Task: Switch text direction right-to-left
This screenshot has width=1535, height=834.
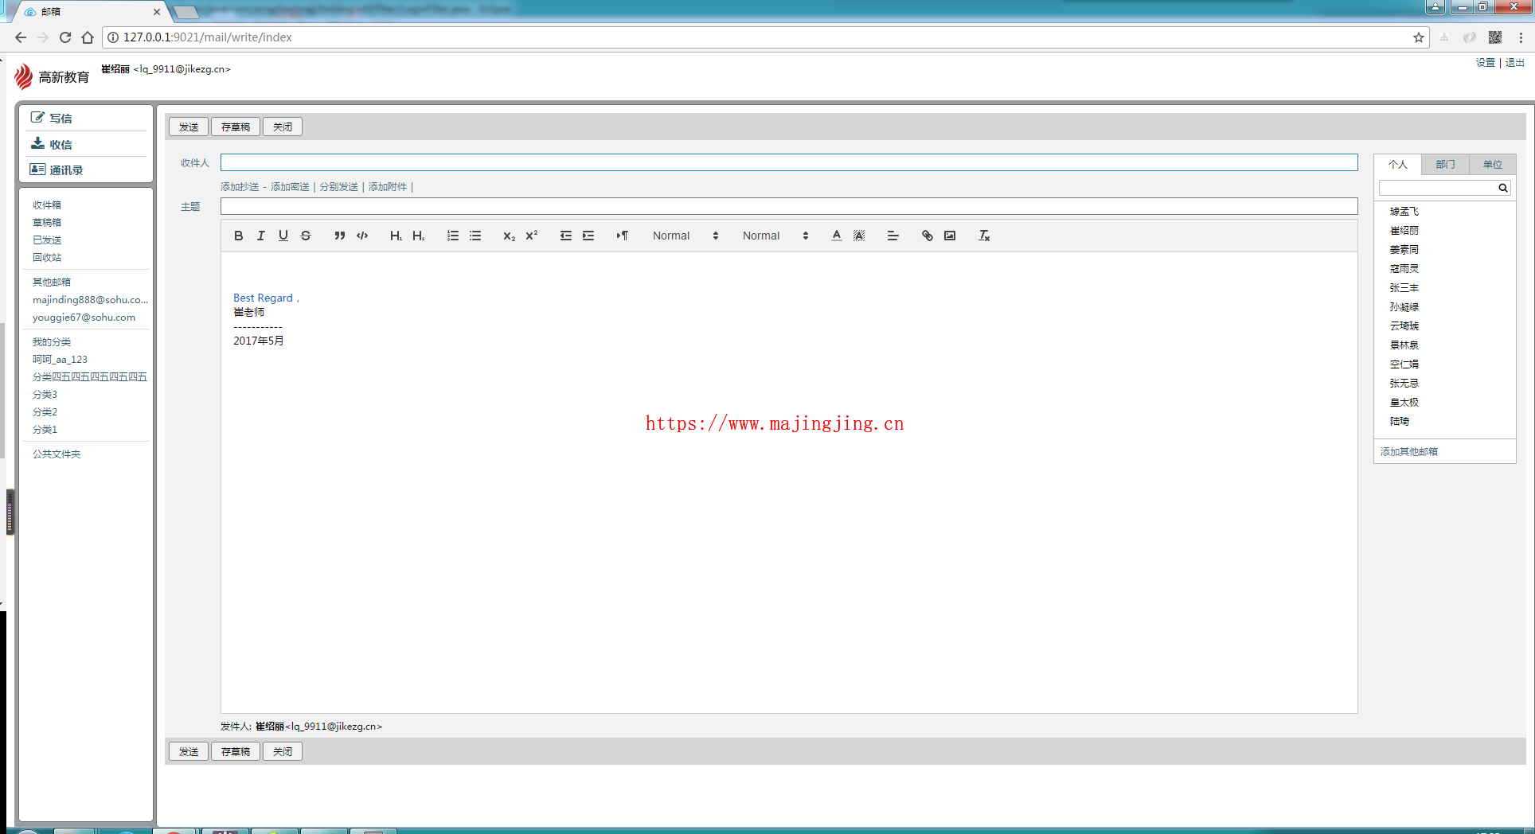Action: tap(623, 236)
